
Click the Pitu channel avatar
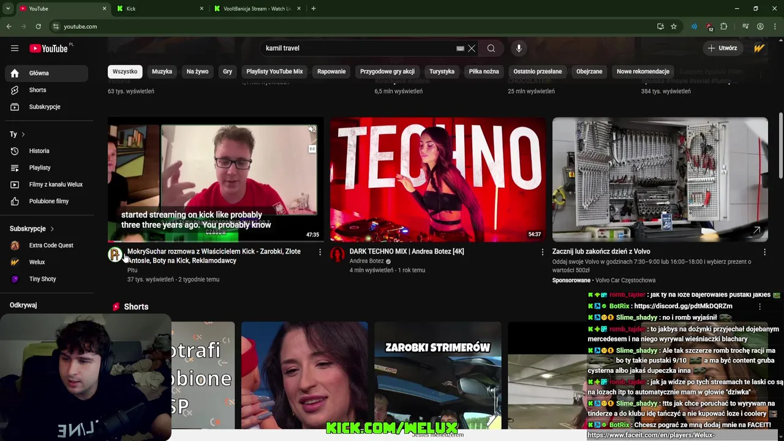(x=115, y=255)
